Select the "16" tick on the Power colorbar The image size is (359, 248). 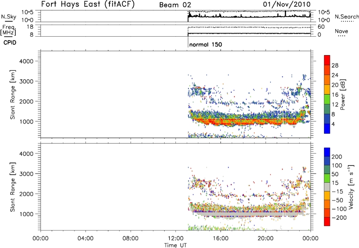pyautogui.click(x=335, y=95)
